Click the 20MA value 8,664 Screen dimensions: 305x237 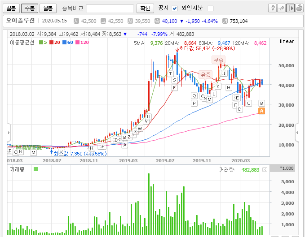(190, 43)
